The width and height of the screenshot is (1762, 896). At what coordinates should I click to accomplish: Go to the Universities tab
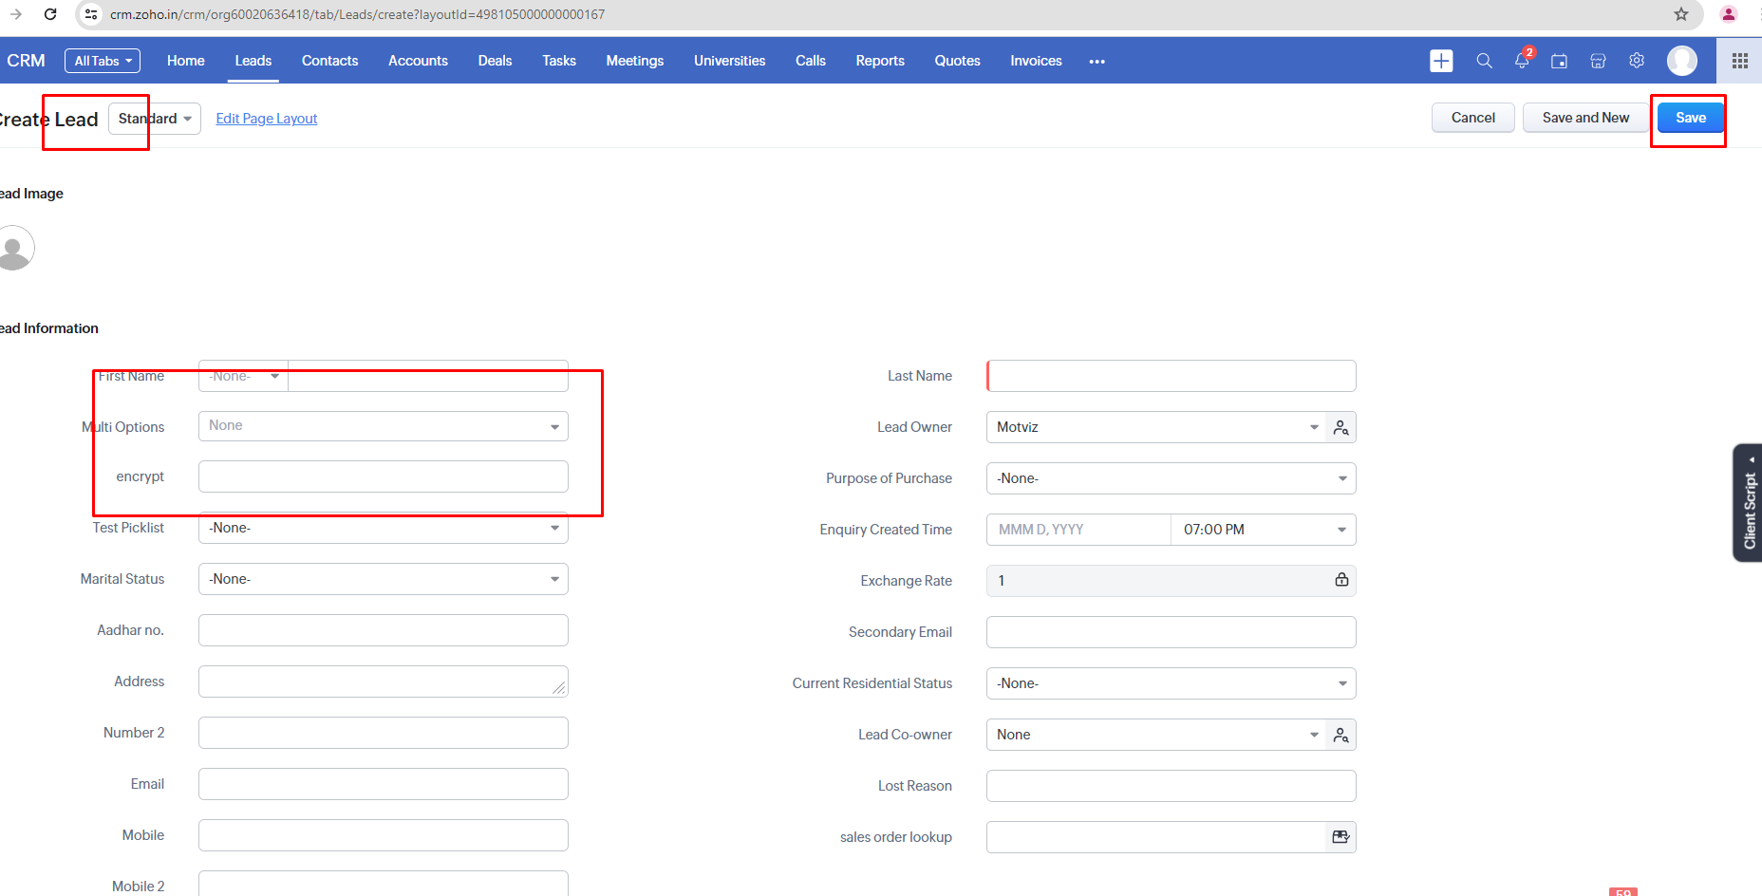[729, 61]
